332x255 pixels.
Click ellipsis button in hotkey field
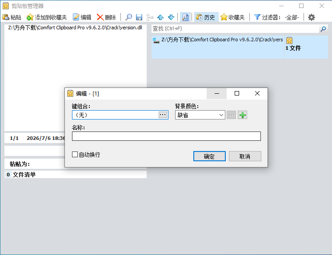163,115
